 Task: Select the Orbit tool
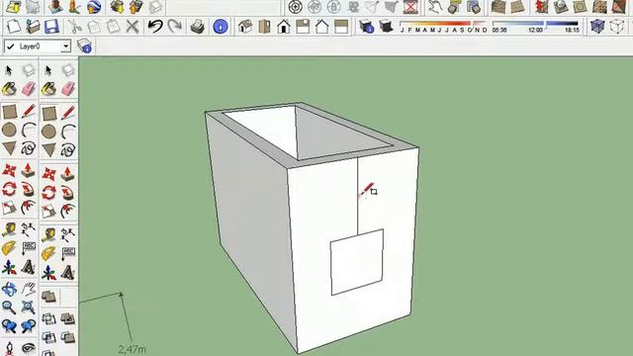(x=9, y=289)
